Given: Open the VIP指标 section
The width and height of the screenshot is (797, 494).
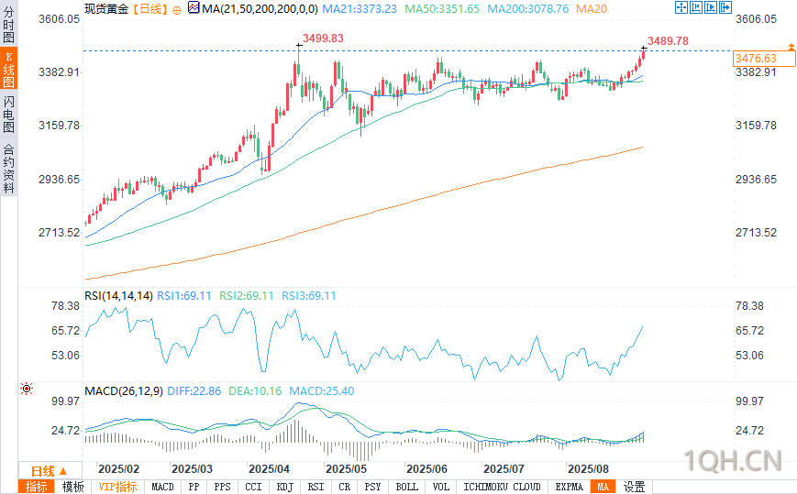Looking at the screenshot, I should (x=117, y=487).
